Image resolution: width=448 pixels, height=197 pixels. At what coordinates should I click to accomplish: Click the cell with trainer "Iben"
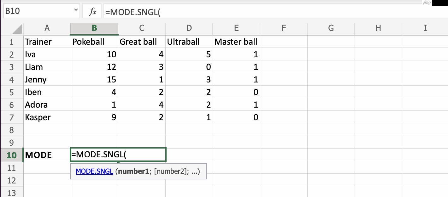click(47, 92)
